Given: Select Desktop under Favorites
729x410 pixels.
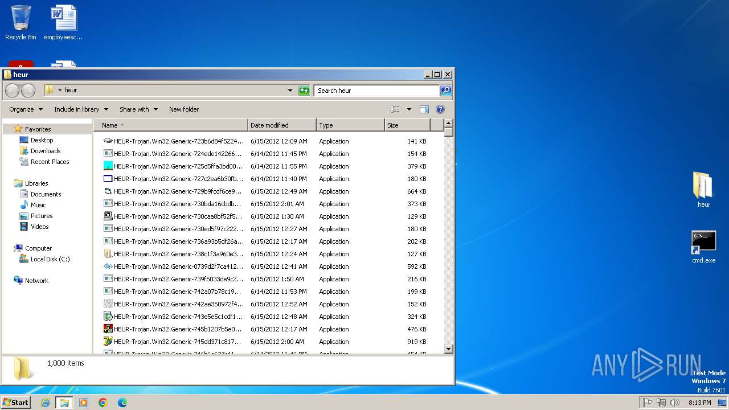Looking at the screenshot, I should [42, 140].
